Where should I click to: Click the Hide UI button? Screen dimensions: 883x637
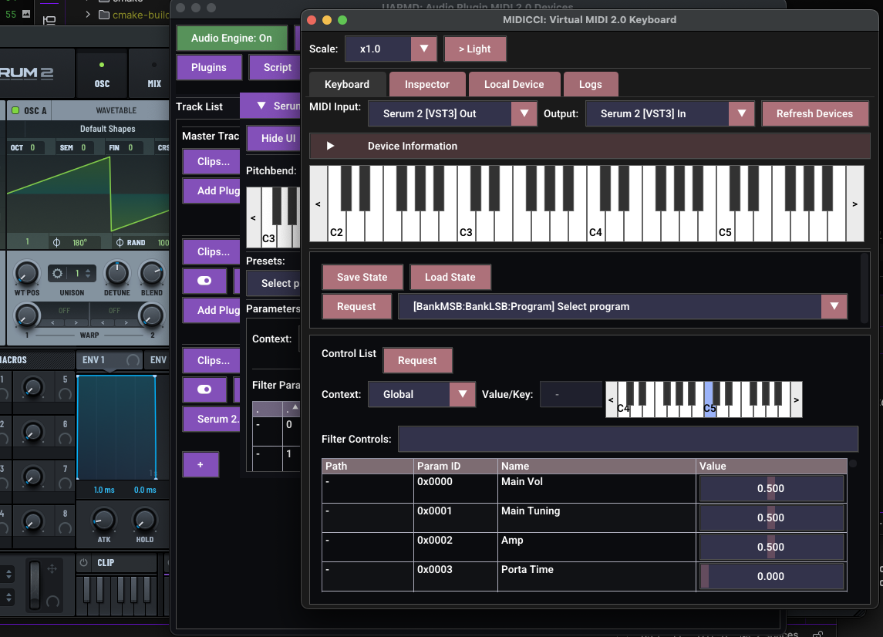273,139
